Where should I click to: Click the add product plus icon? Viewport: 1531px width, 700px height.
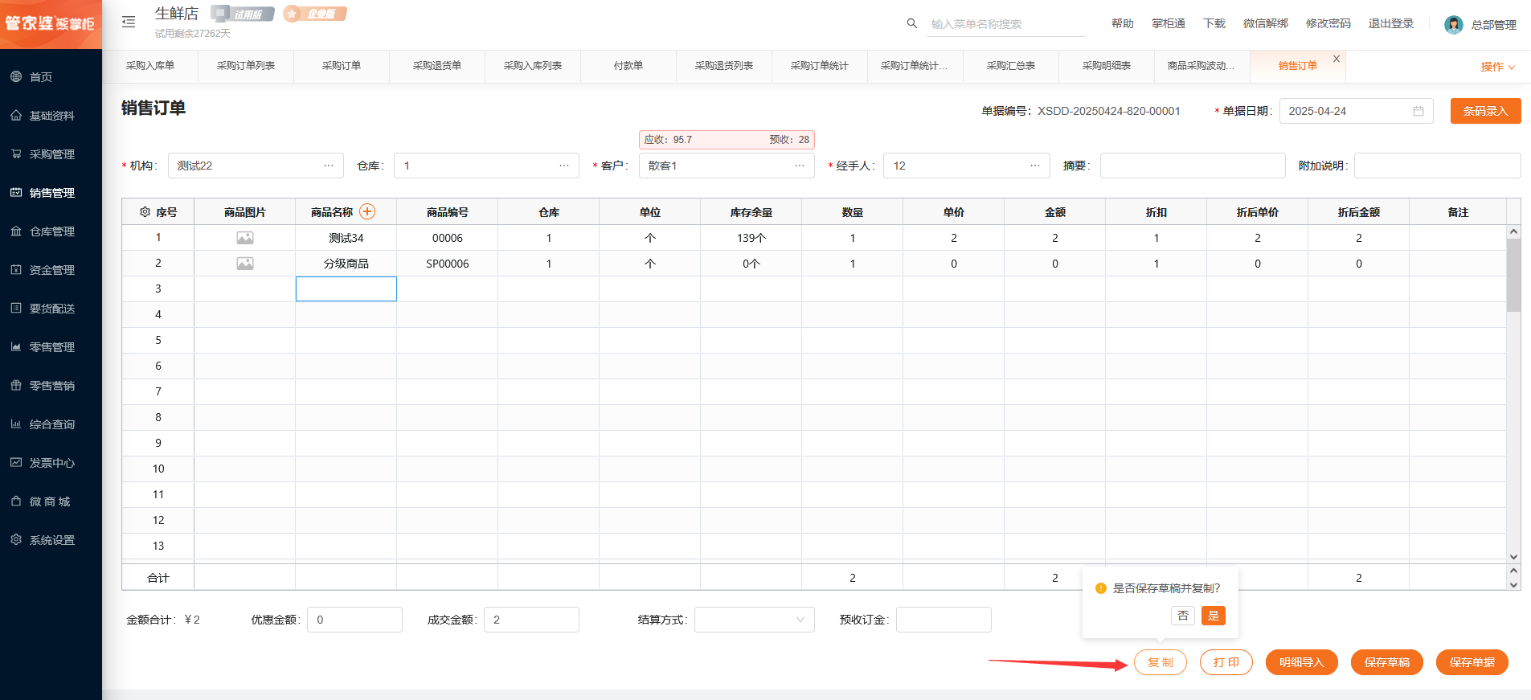tap(367, 211)
